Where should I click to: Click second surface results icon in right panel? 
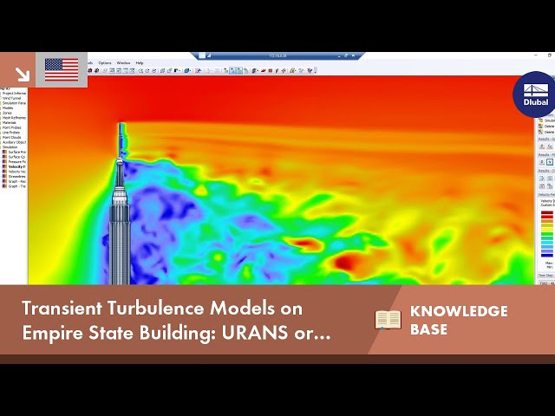[x=550, y=146]
